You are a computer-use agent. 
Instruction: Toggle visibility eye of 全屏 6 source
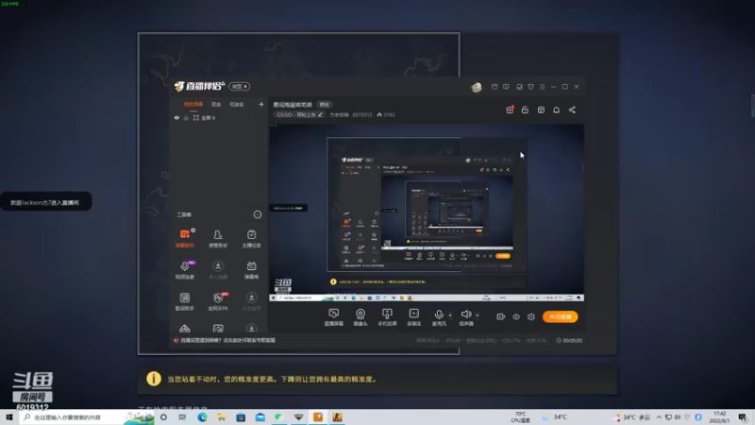(x=176, y=117)
